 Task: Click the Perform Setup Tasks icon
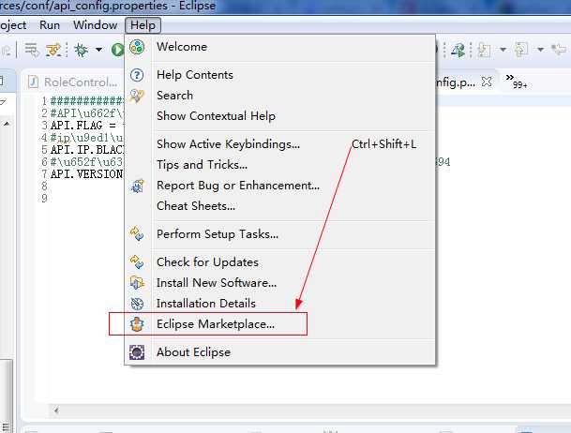(137, 234)
